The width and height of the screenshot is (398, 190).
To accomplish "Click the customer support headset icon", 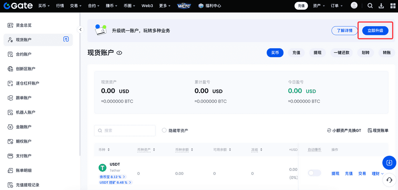I will (389, 180).
